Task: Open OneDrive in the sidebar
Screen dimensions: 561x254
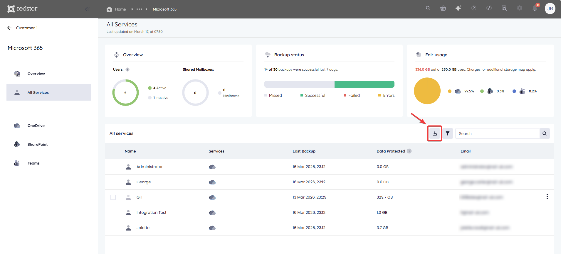Action: [x=48, y=126]
